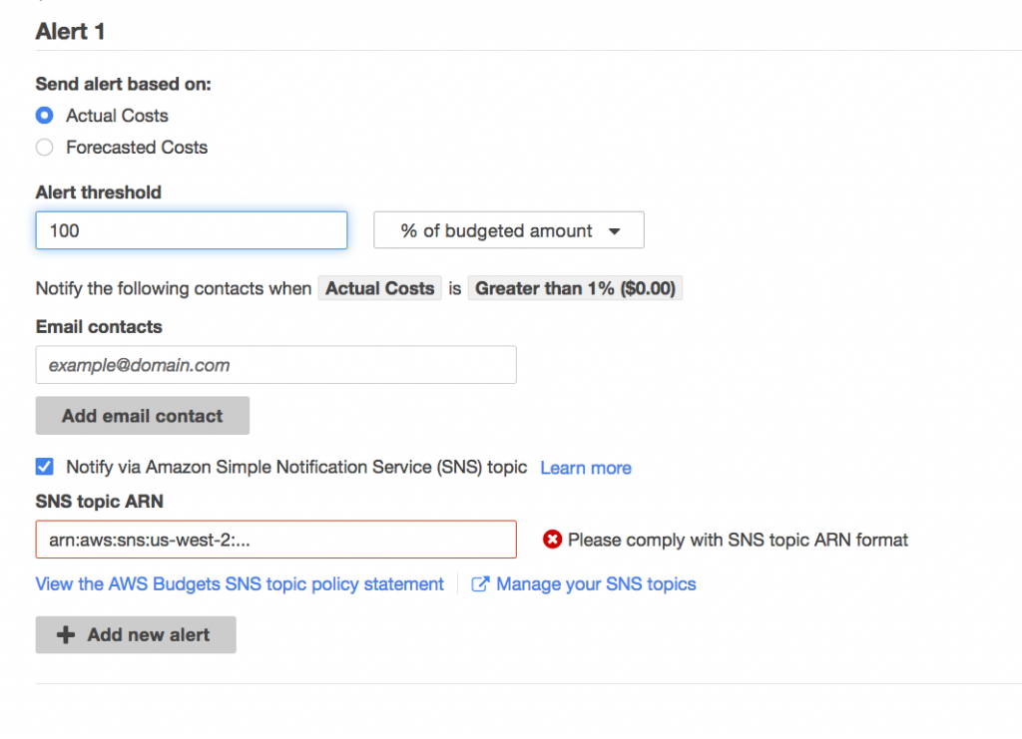Click the Actual Costs badge in notification sentence
The width and height of the screenshot is (1022, 739).
pyautogui.click(x=379, y=288)
